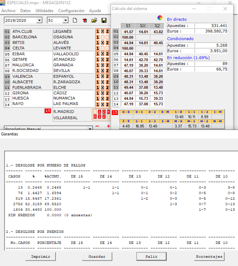Screen dimensions: 238x266
Task: Select the VILLARREAL team name
Action: 65,118
